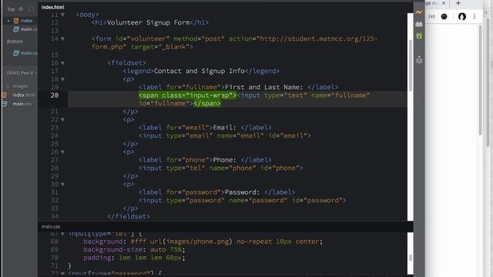Click the highlighted closing span tag
493x277 pixels.
tap(207, 103)
